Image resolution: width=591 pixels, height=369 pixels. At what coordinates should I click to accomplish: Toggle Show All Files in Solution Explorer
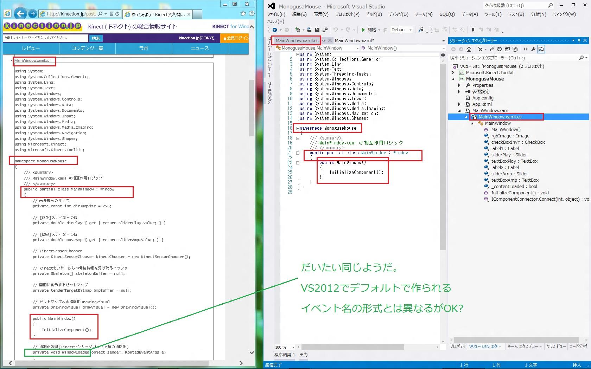tap(515, 49)
